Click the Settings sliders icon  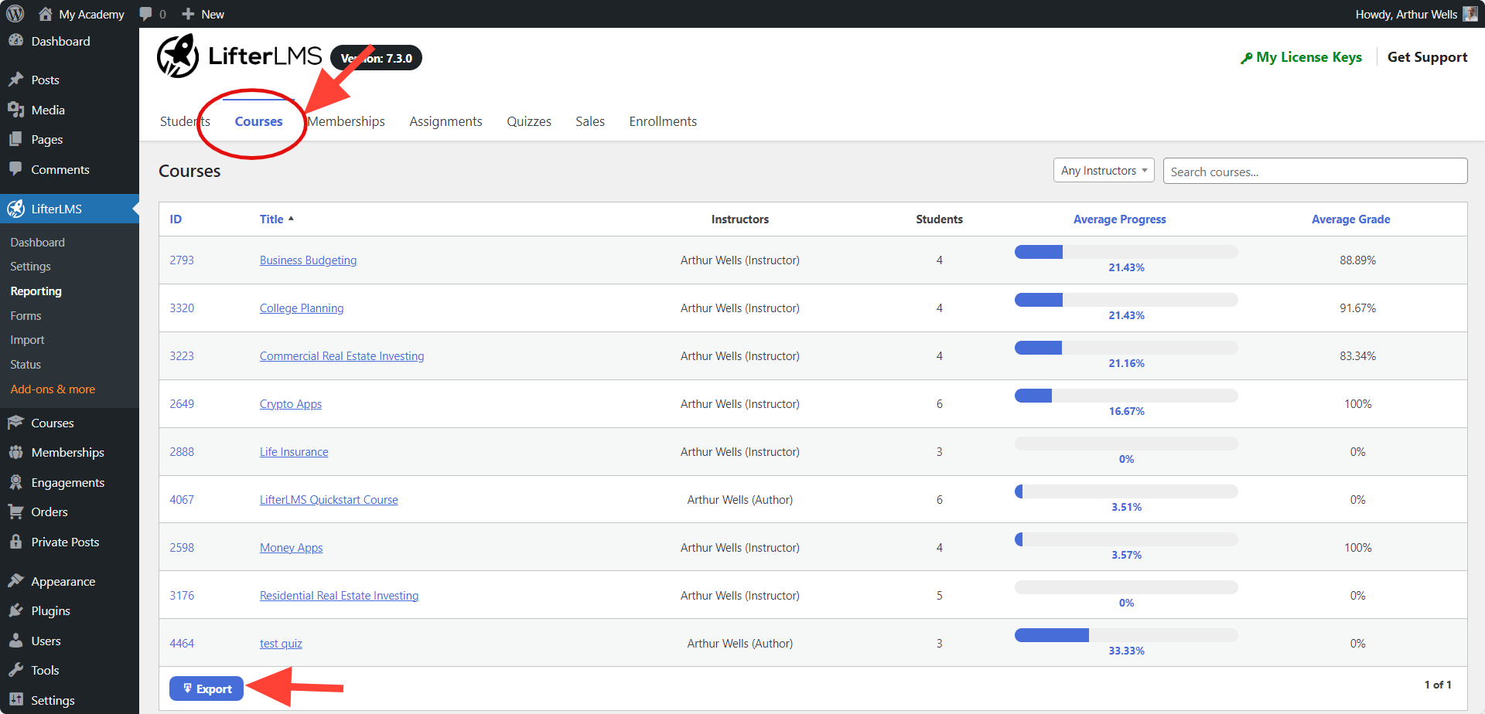pos(15,700)
